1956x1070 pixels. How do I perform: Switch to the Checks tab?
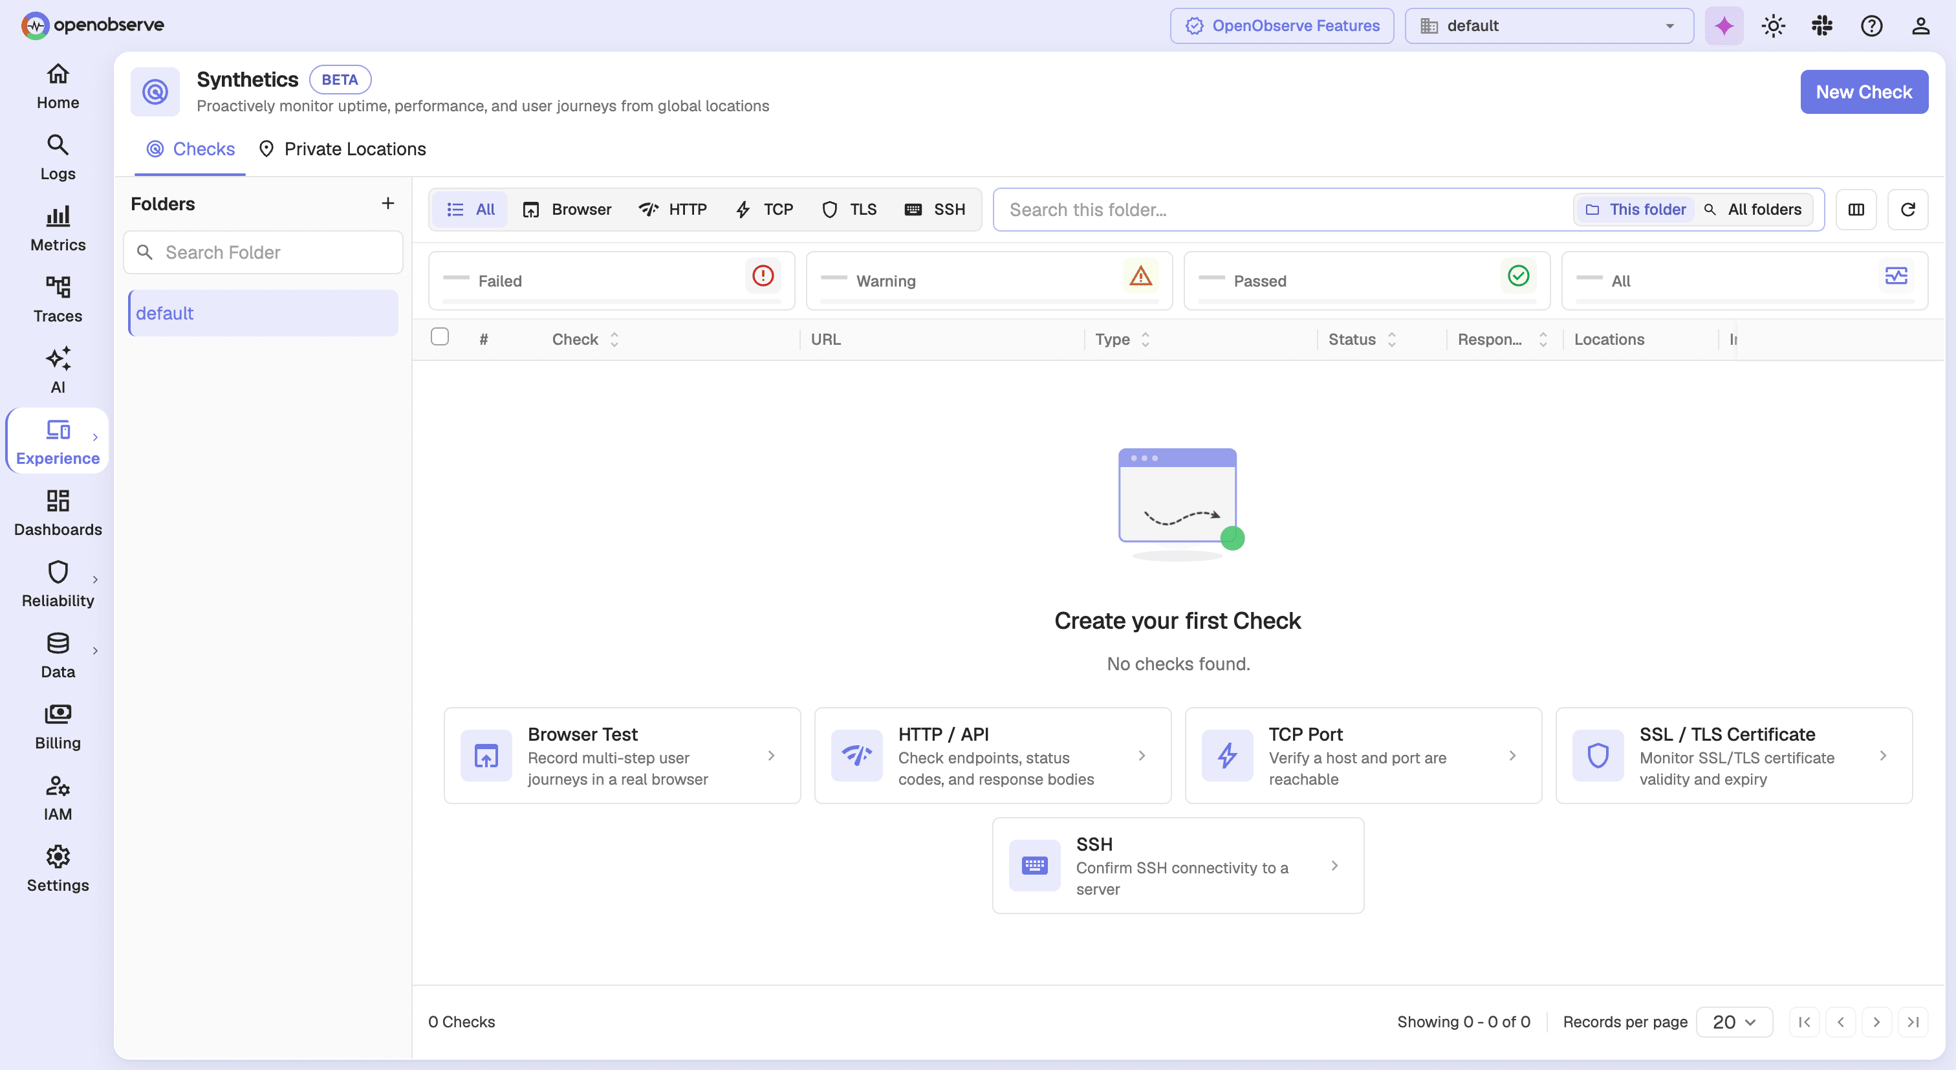tap(191, 149)
